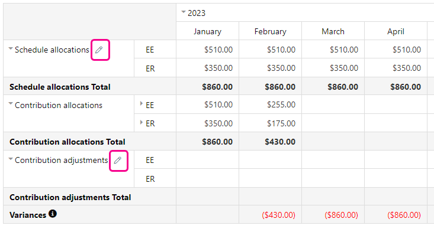Click the March variance ($860.00) cell

(333, 215)
